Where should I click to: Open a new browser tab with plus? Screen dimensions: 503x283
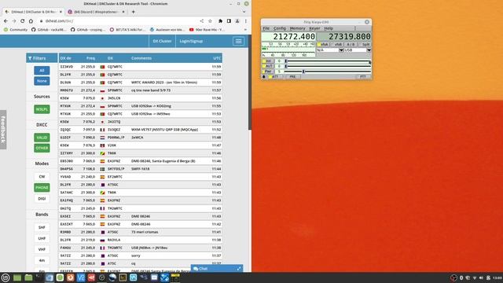133,12
